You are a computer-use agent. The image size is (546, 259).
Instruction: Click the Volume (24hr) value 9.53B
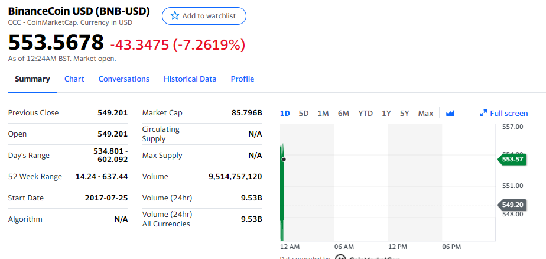(251, 198)
